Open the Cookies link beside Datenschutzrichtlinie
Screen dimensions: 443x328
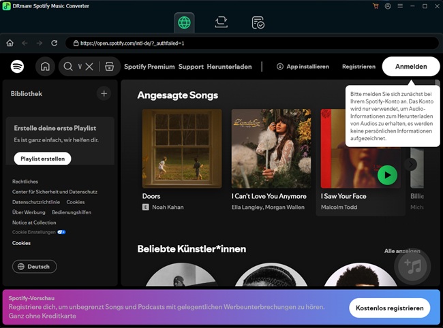(x=76, y=202)
